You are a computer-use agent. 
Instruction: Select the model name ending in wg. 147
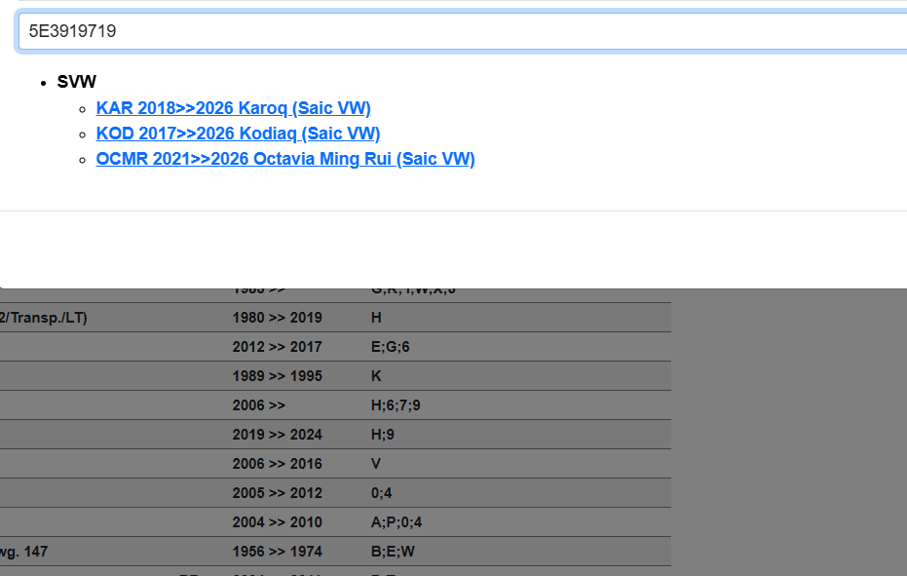(23, 552)
